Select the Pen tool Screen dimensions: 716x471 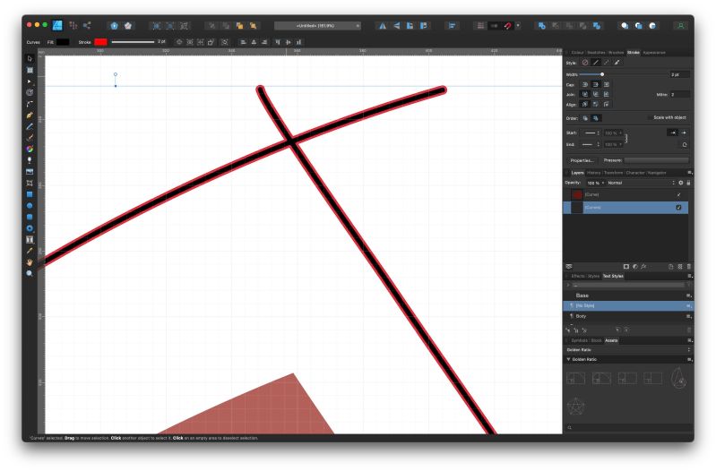click(30, 115)
